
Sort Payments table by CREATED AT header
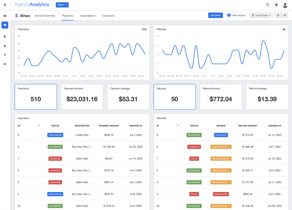tap(136, 126)
